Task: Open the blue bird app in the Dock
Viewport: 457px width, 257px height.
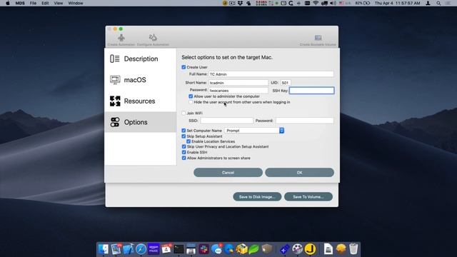Action: [x=229, y=249]
